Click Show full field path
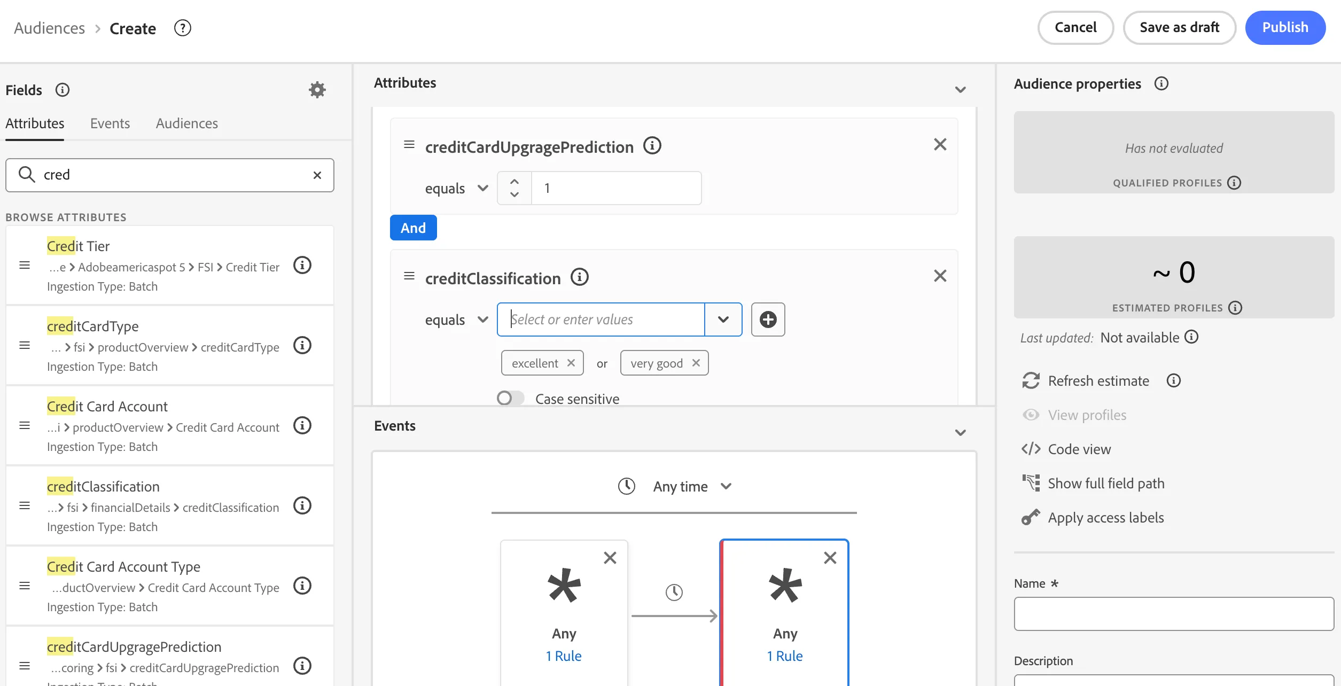 coord(1093,484)
